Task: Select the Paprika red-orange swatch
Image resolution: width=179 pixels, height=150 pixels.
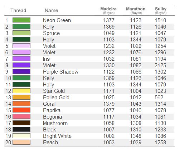Action: click(x=21, y=110)
